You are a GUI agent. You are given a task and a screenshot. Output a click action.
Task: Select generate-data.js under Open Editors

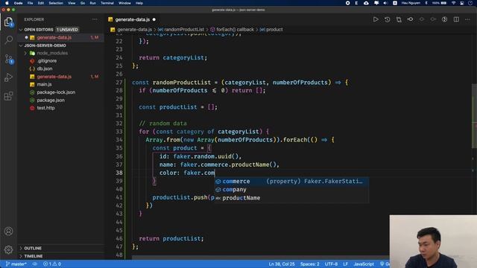tap(54, 37)
